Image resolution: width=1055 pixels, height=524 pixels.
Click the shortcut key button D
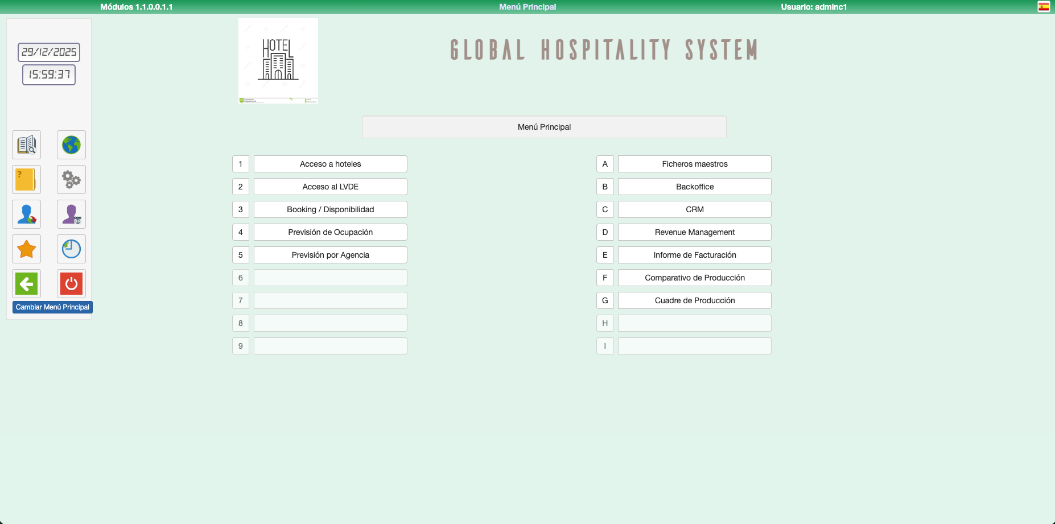click(604, 232)
